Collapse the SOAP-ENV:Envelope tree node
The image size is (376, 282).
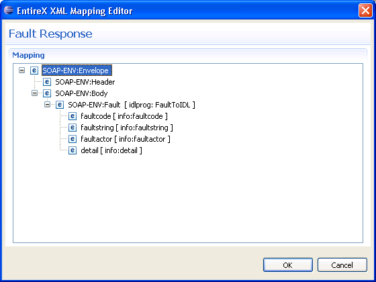[21, 70]
